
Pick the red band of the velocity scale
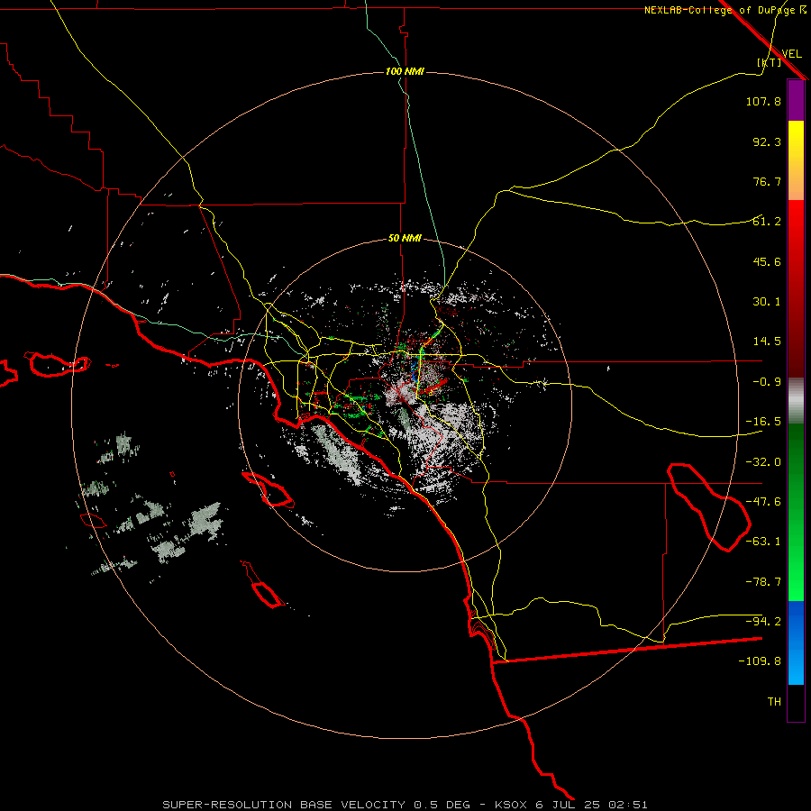pyautogui.click(x=796, y=288)
